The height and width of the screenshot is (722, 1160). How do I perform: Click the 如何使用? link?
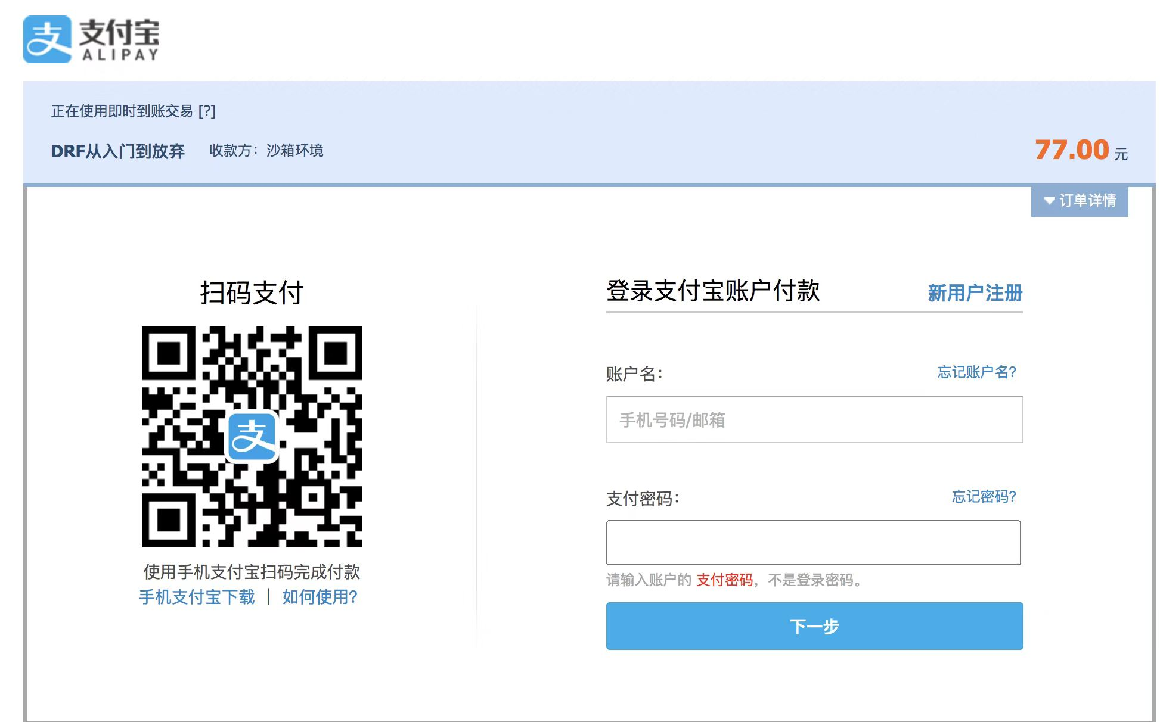(320, 597)
